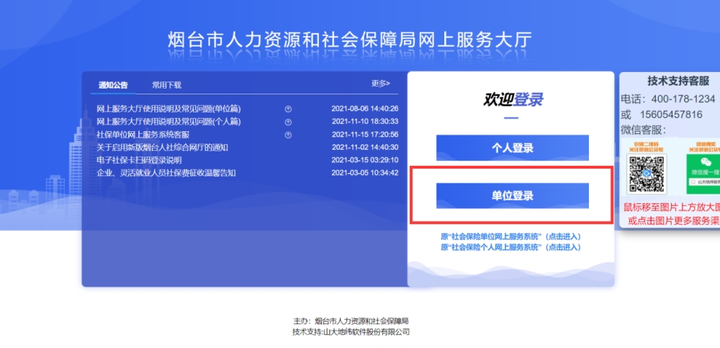The height and width of the screenshot is (348, 720).
Task: Open the 常用下载 tab
Action: tap(167, 85)
